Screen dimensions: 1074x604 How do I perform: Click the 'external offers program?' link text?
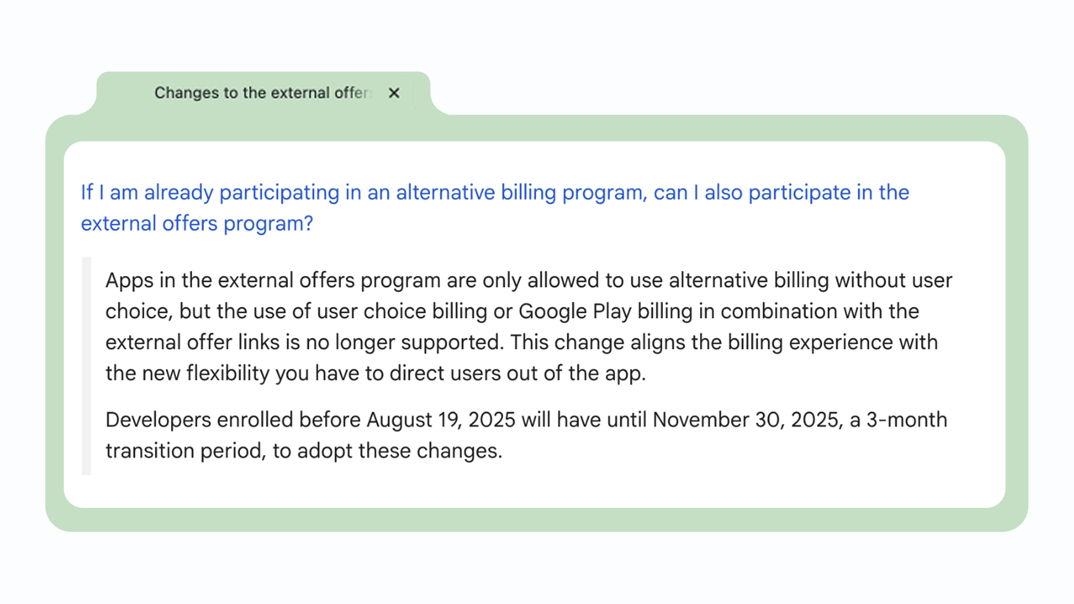coord(197,223)
